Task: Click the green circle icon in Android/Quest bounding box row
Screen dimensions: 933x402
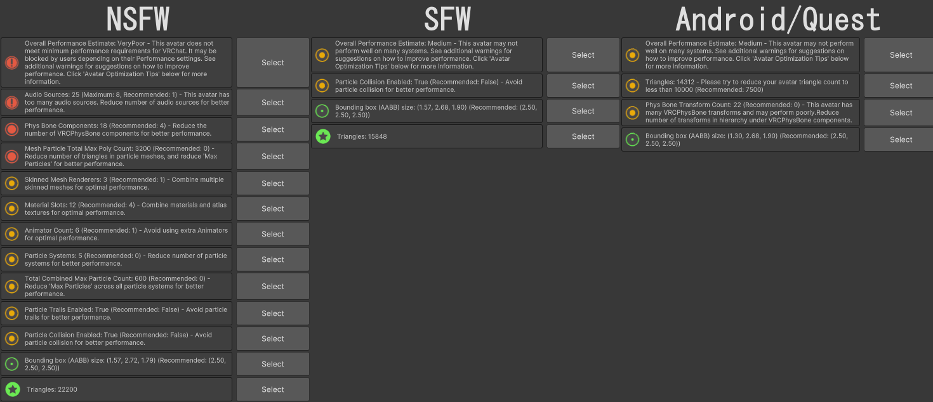Action: pos(632,139)
